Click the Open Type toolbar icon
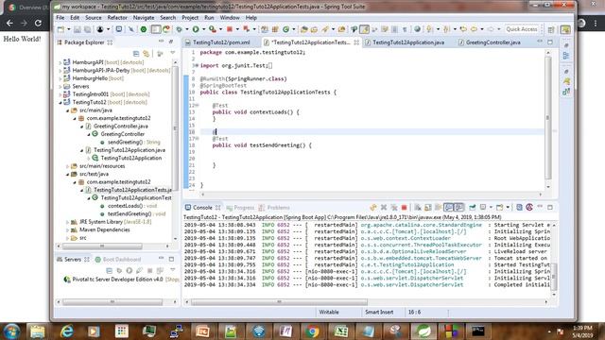Screen dimensions: 605x340 pyautogui.click(x=304, y=29)
